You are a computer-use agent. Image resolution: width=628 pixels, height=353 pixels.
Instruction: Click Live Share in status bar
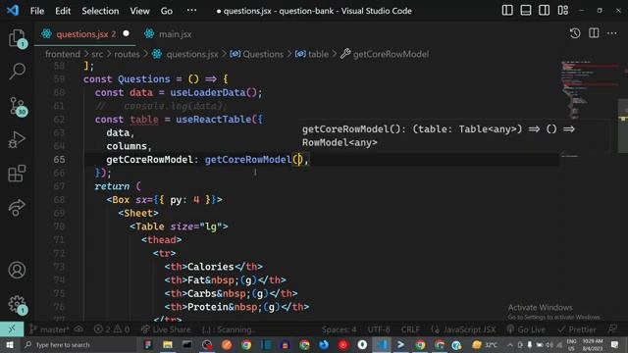click(x=166, y=329)
